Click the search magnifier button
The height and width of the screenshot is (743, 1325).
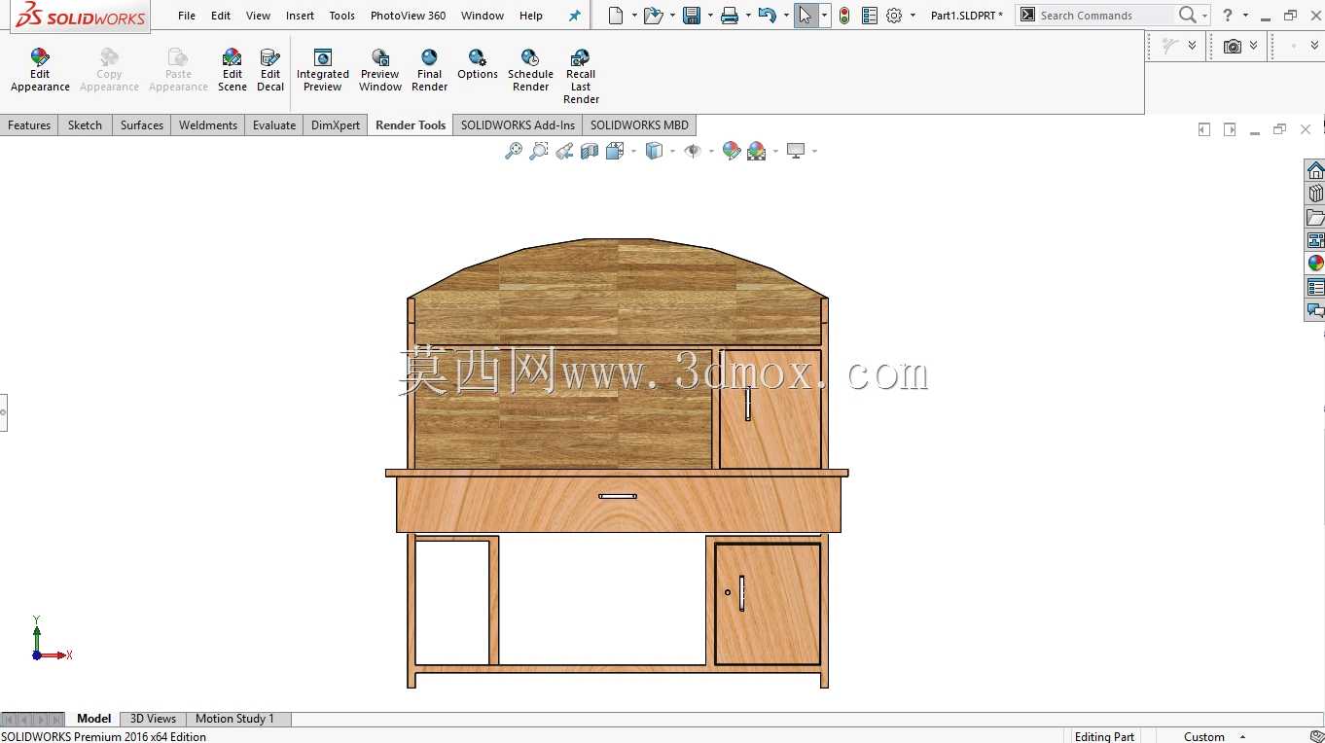pyautogui.click(x=1187, y=16)
